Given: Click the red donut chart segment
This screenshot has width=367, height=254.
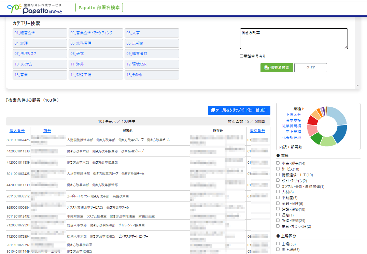Looking at the screenshot, I should click(312, 120).
